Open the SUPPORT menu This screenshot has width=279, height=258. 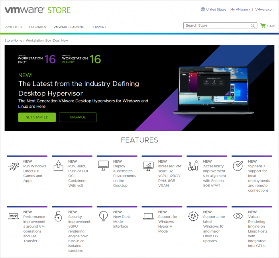[x=99, y=27]
